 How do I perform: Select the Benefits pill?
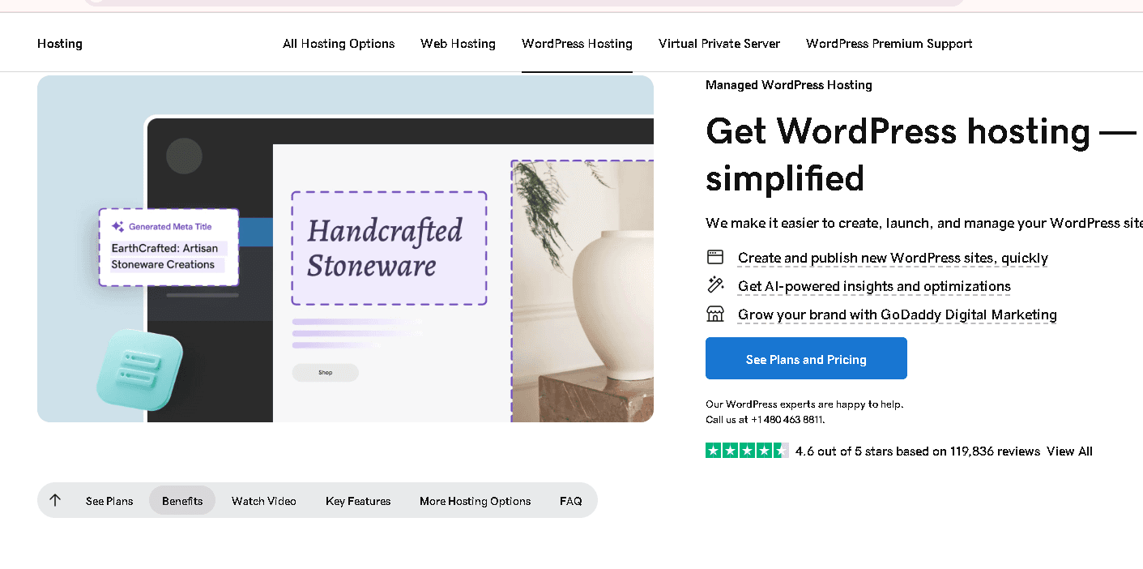pos(182,500)
